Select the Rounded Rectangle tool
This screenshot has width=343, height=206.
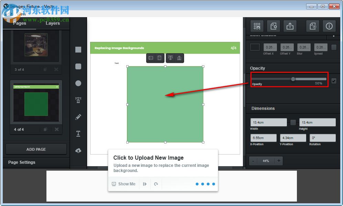[78, 66]
